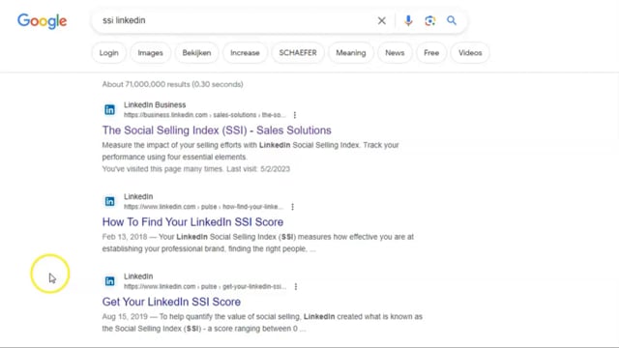Click the 'Aug 15, 2019' snippet date
Screen dimensions: 619x348
coord(125,316)
